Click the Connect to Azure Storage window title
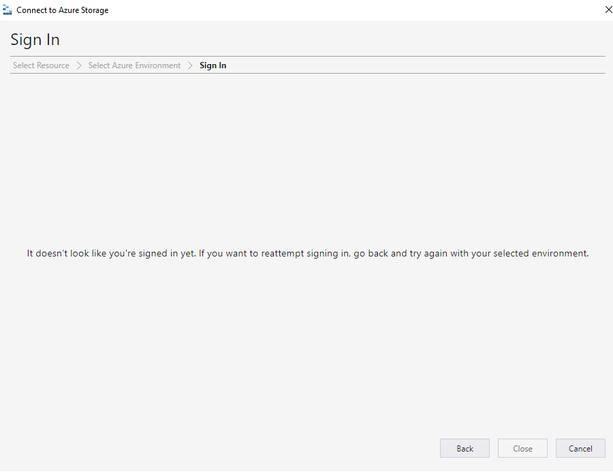 63,10
